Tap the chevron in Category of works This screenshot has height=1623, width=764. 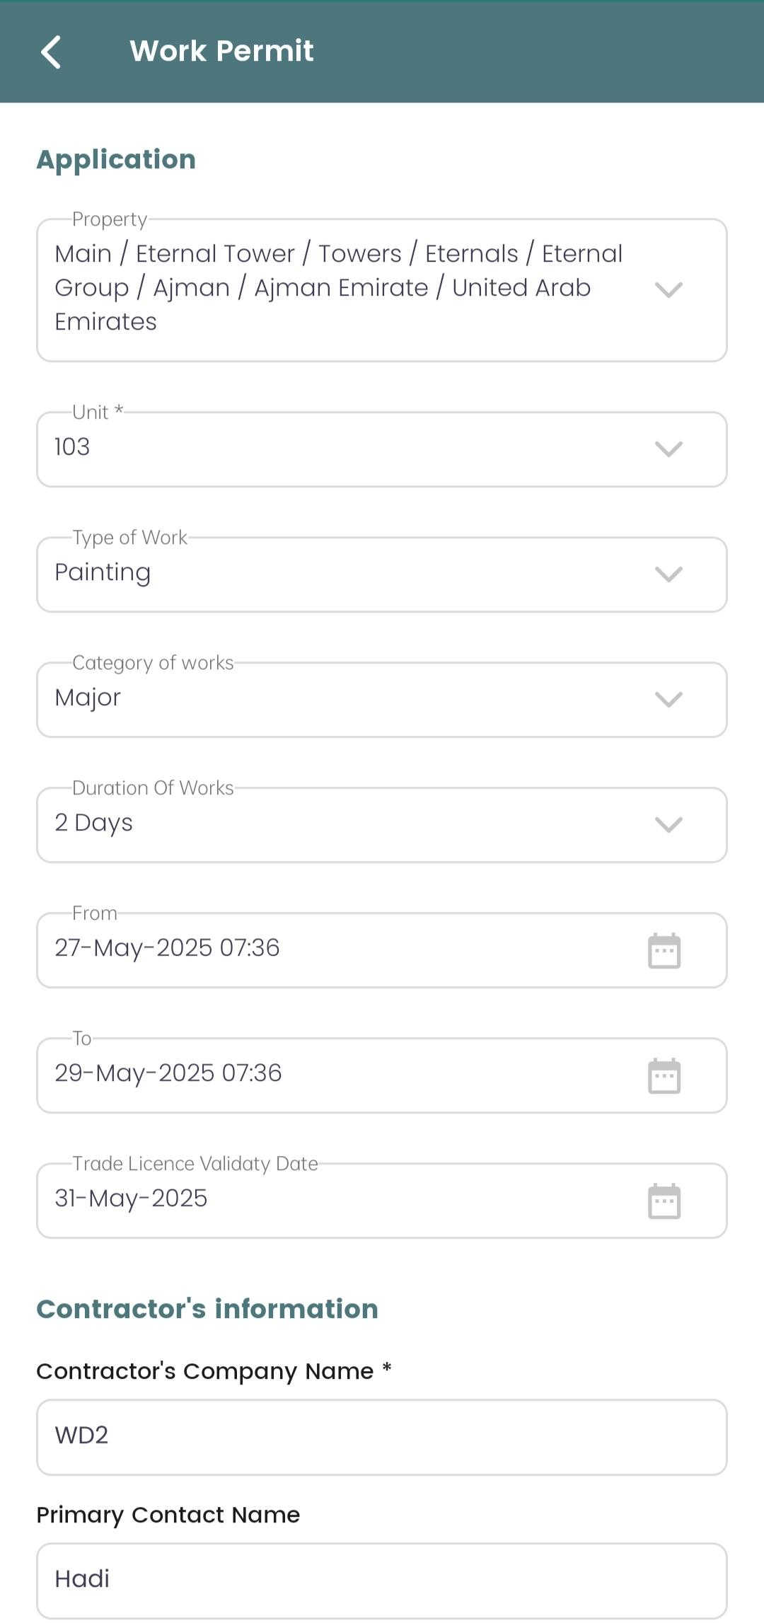pos(668,700)
